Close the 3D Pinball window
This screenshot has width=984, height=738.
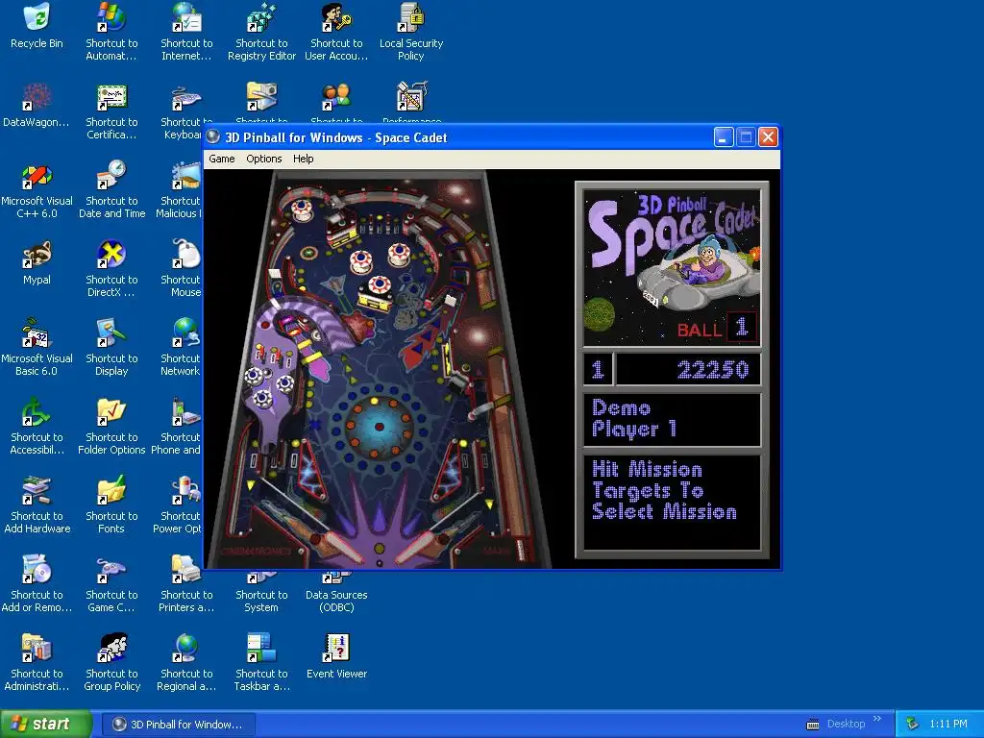pyautogui.click(x=768, y=136)
